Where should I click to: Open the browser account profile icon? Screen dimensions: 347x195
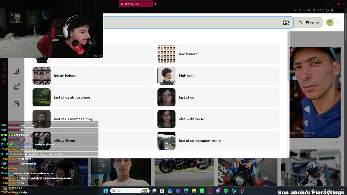pos(332,10)
